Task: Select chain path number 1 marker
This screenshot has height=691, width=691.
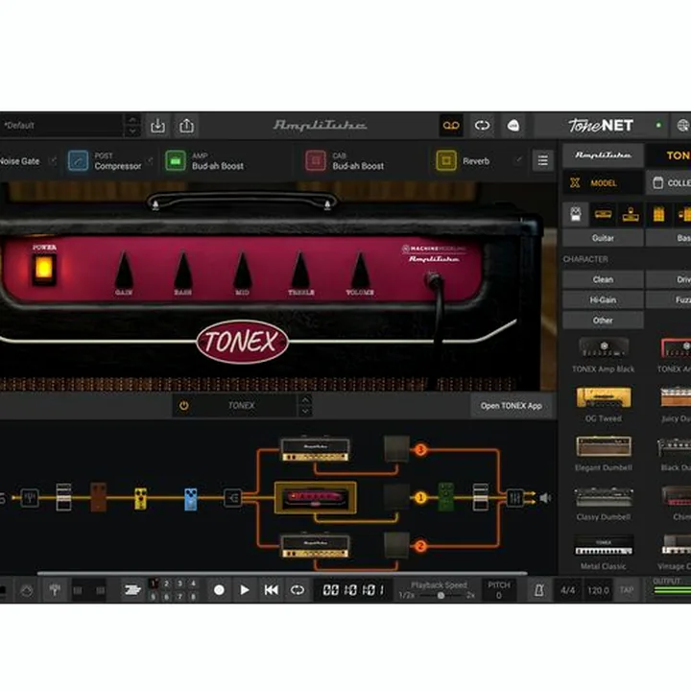Action: point(420,498)
